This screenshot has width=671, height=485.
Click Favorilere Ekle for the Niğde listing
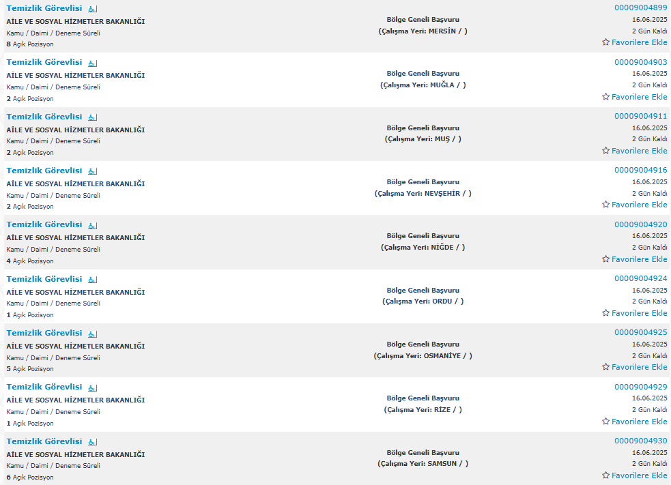pos(640,259)
